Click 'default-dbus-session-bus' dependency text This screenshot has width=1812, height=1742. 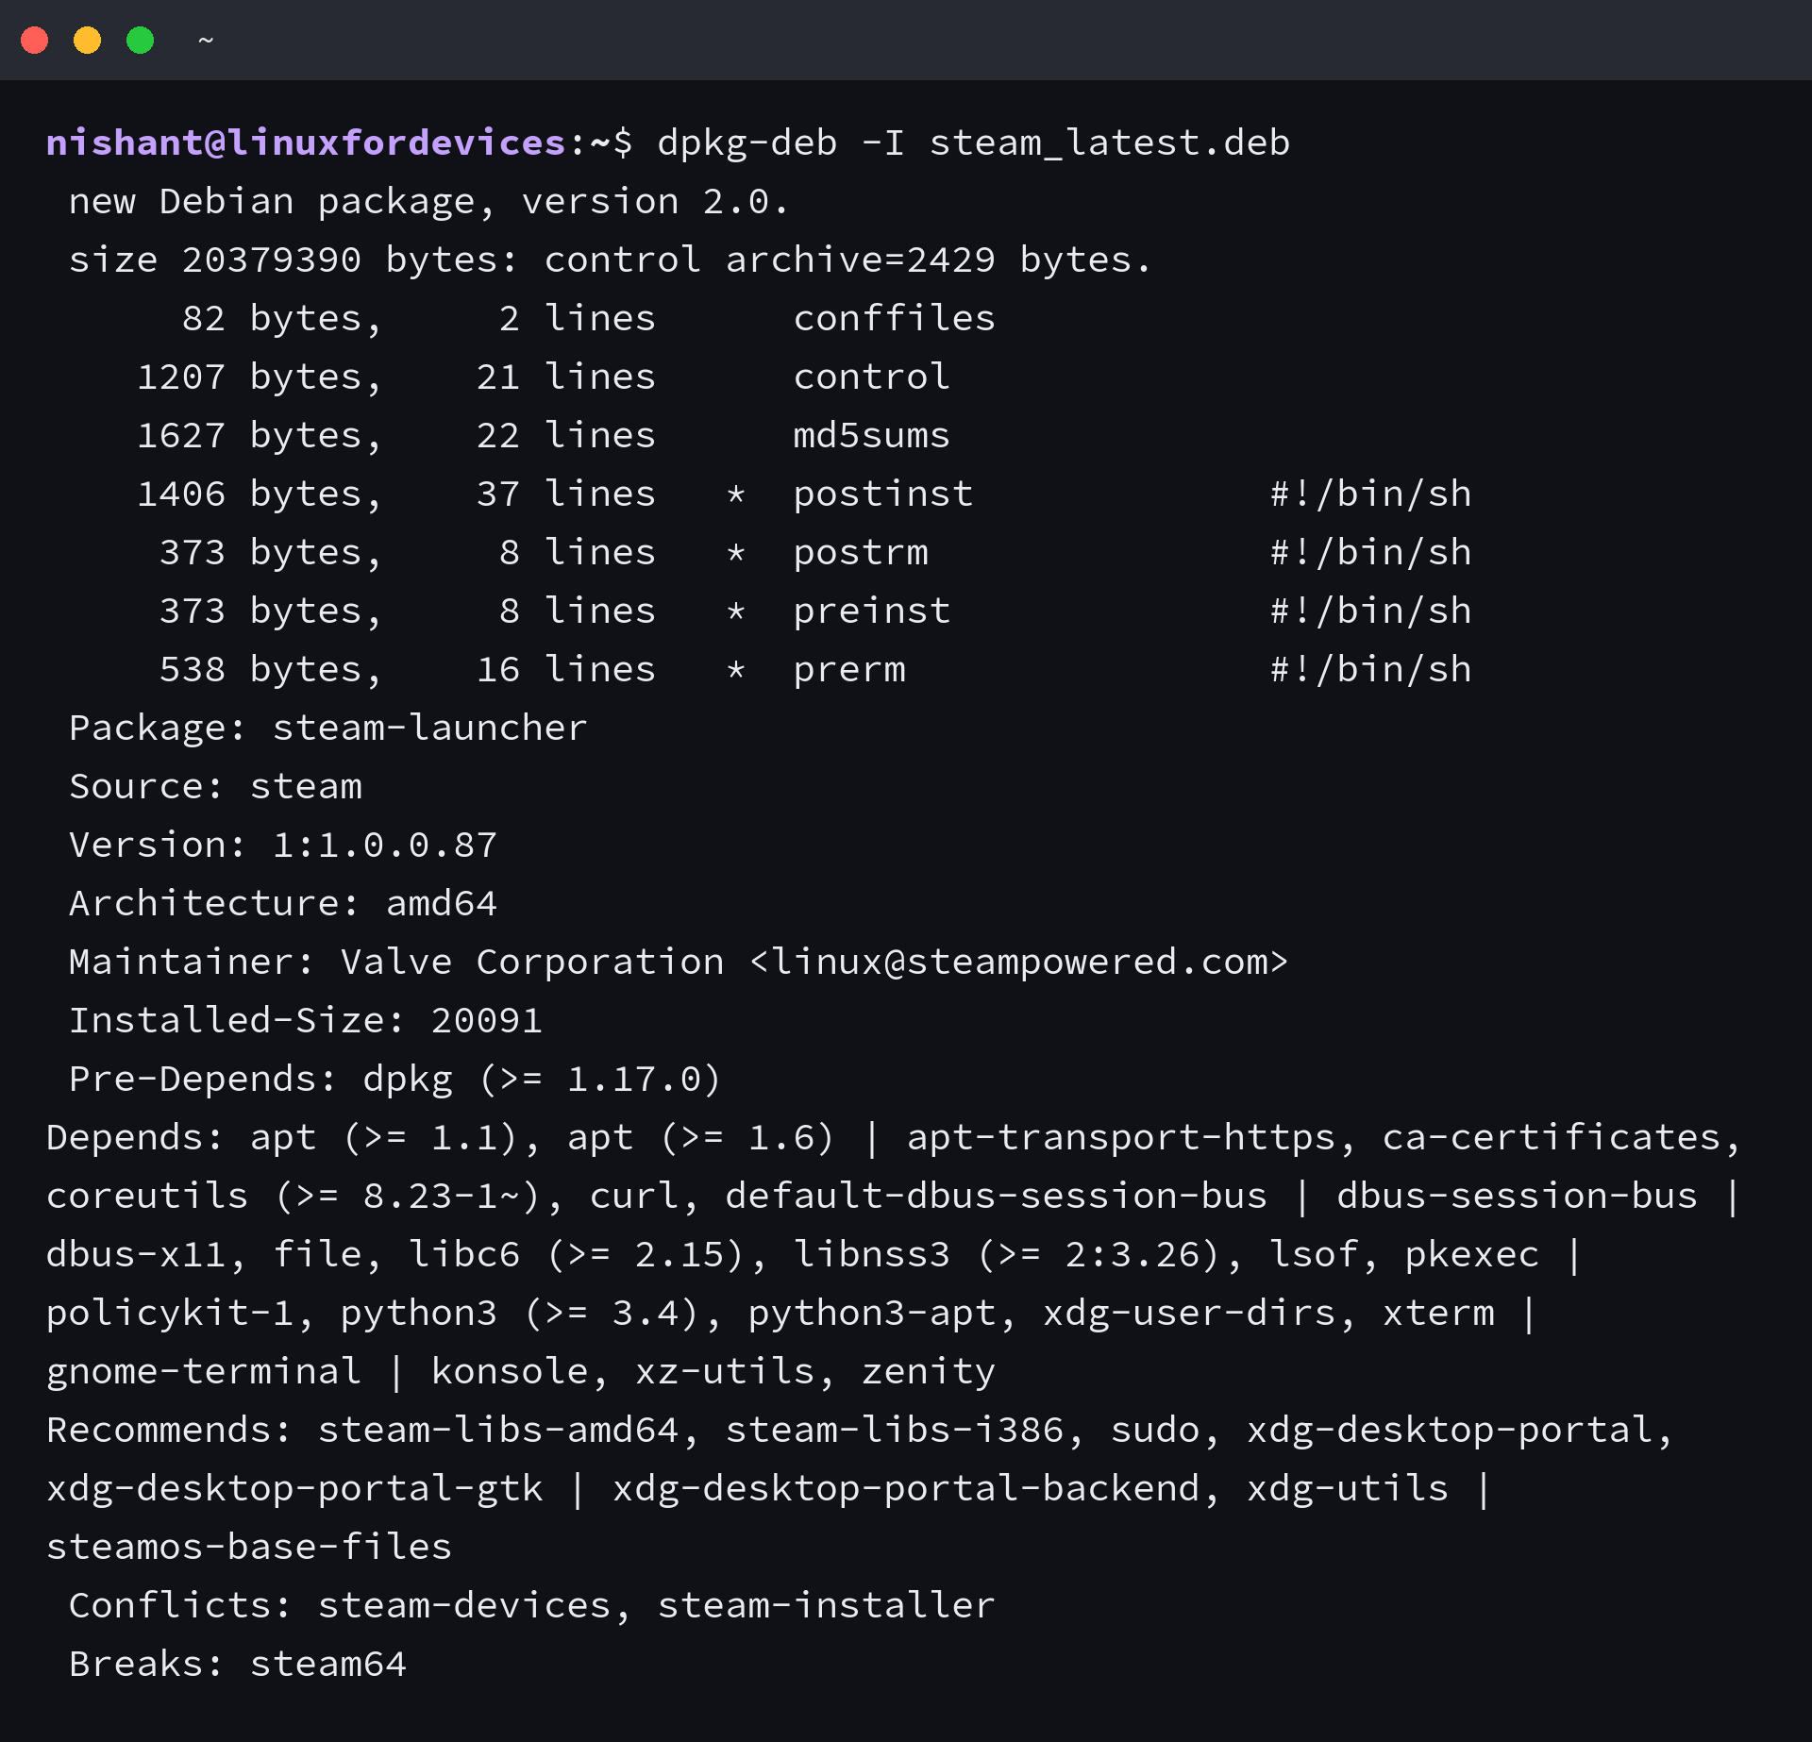click(997, 1197)
